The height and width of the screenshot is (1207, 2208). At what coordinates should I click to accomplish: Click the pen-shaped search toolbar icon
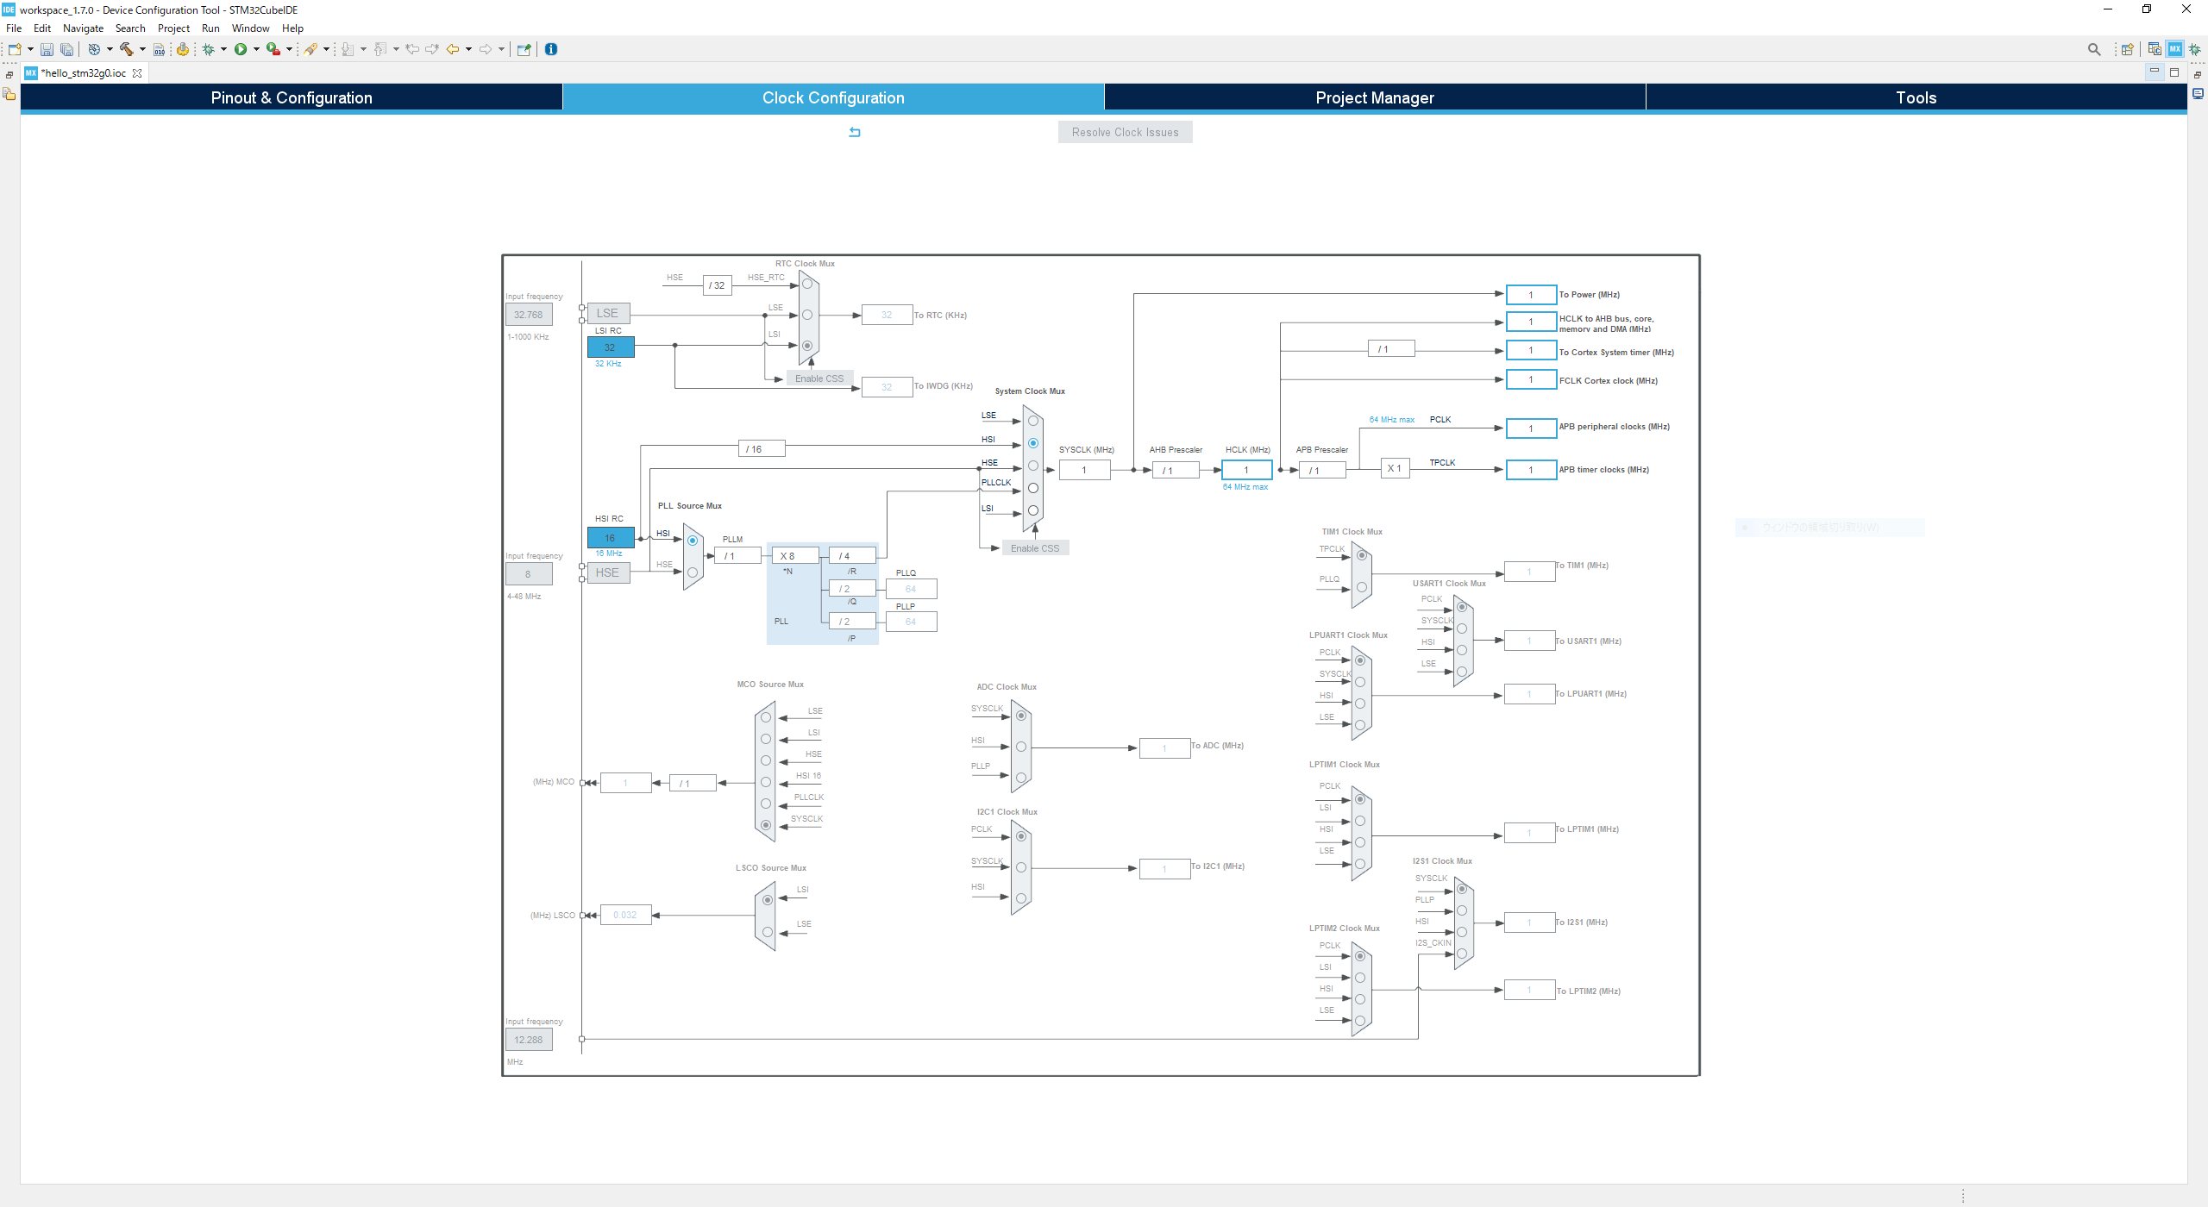pos(310,49)
